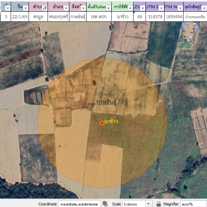
Task: Click the Coordinate input field
Action: coord(80,204)
